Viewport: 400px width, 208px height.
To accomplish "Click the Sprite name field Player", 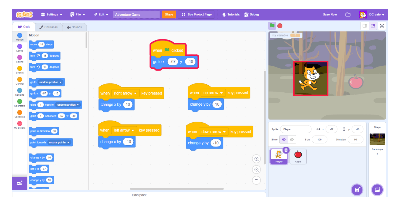I will pyautogui.click(x=296, y=129).
